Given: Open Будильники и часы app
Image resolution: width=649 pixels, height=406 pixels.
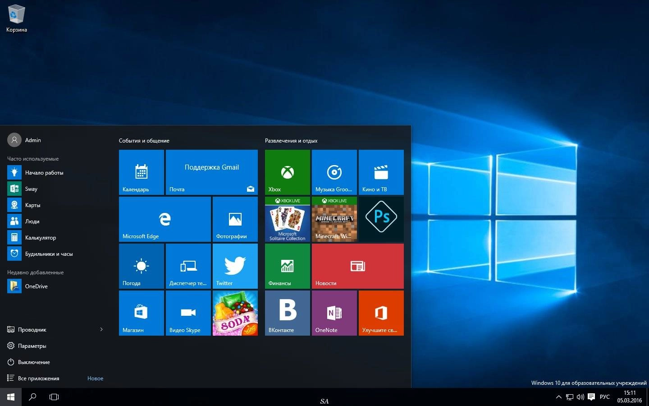Looking at the screenshot, I should pos(56,254).
